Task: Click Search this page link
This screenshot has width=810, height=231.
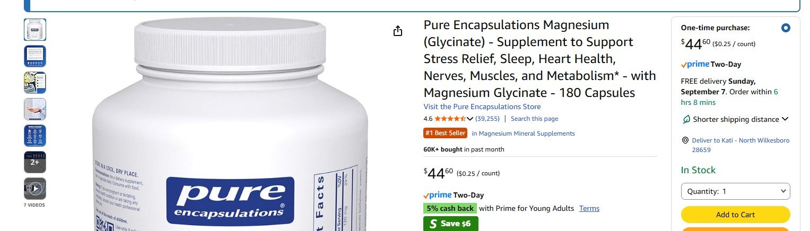Action: tap(534, 119)
